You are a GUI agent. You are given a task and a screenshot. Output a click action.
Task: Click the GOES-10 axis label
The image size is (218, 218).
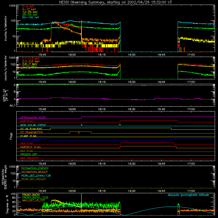(4, 95)
